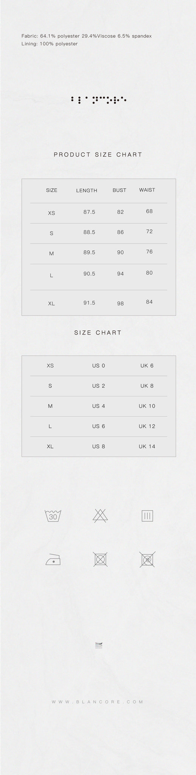Image resolution: width=196 pixels, height=775 pixels.
Task: Click the dotted braille-style logo
Action: pyautogui.click(x=98, y=100)
